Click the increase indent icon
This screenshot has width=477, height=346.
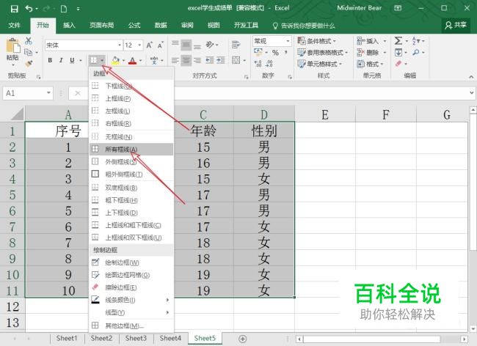point(221,60)
